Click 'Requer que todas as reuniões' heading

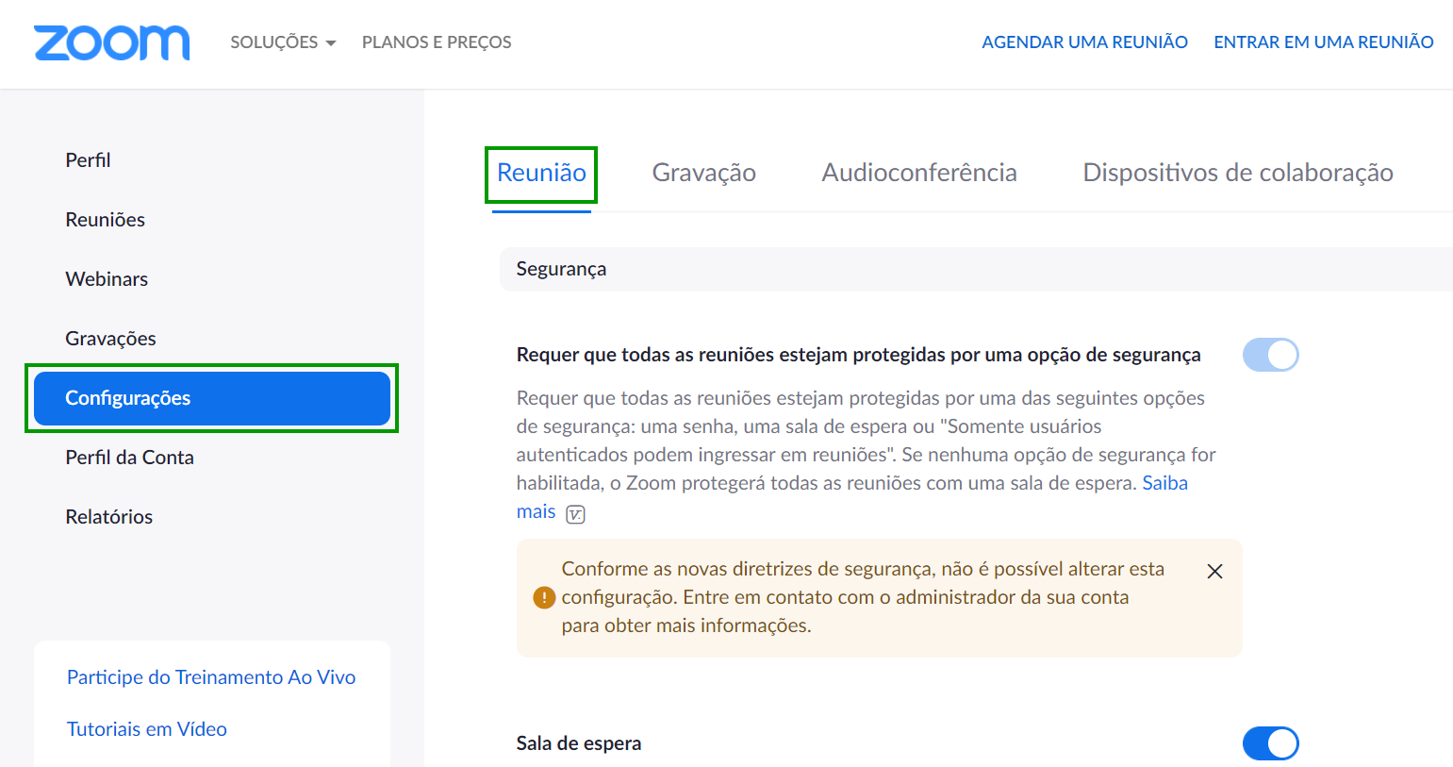(858, 355)
